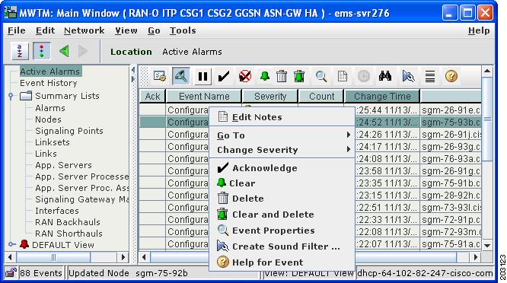
Task: Open Find with the binoculars icon
Action: 385,77
